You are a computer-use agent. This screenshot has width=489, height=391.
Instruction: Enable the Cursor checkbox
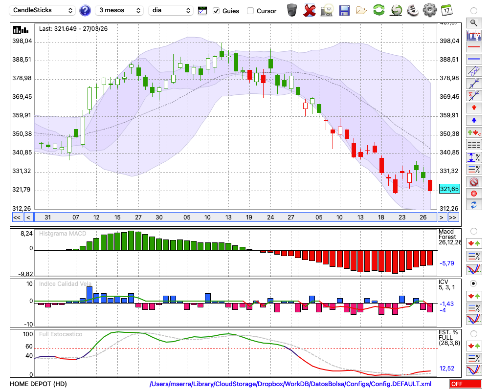point(250,11)
